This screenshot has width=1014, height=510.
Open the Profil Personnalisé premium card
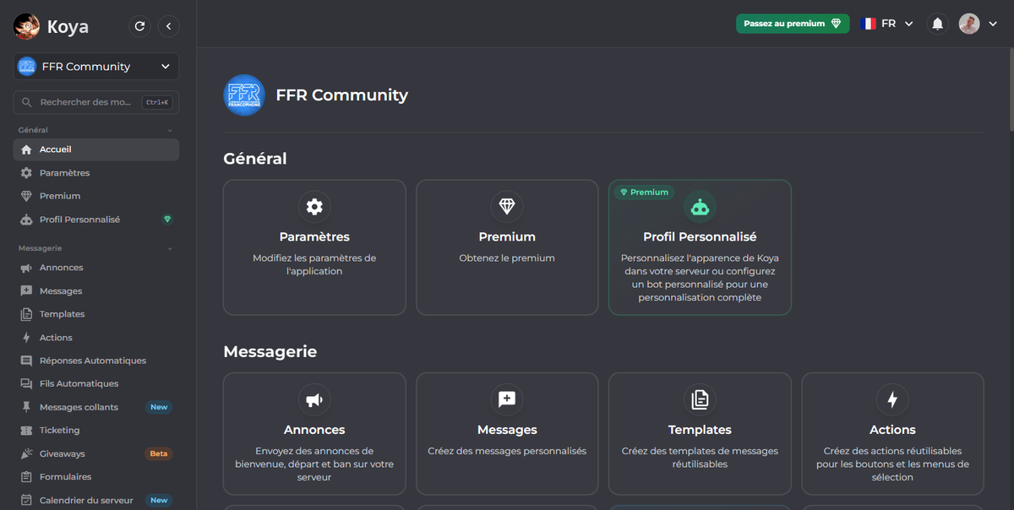[x=700, y=247]
